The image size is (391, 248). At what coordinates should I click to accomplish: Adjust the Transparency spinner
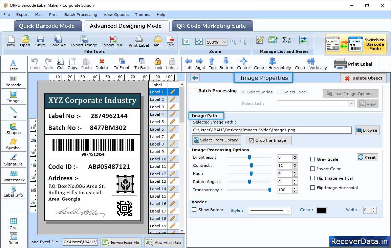coord(295,190)
